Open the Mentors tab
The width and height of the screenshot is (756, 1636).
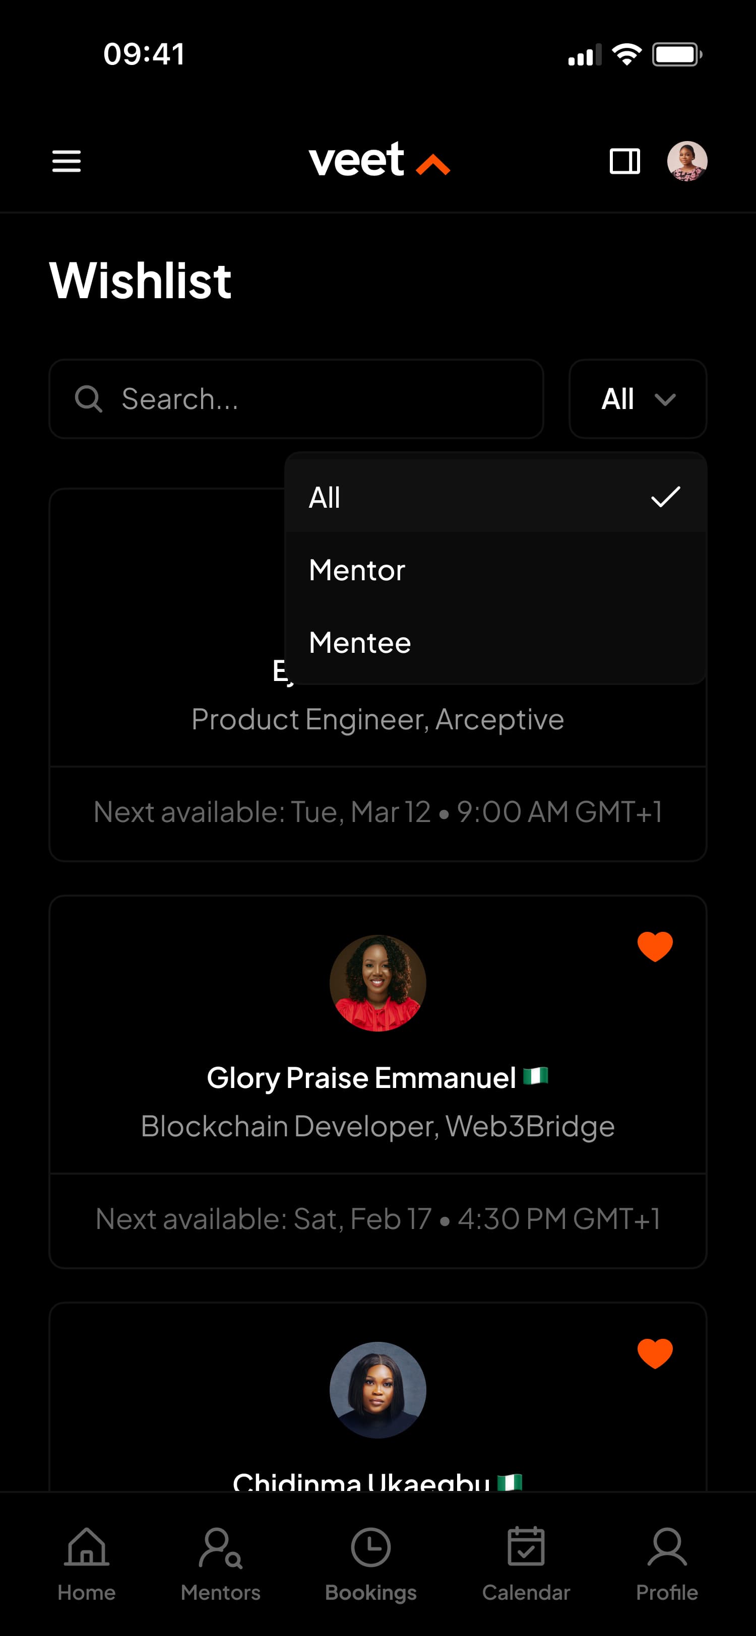(220, 1563)
